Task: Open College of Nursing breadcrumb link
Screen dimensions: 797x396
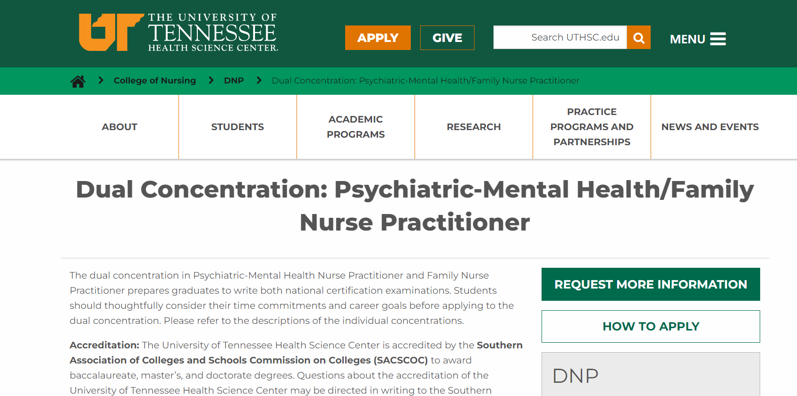Action: 155,81
